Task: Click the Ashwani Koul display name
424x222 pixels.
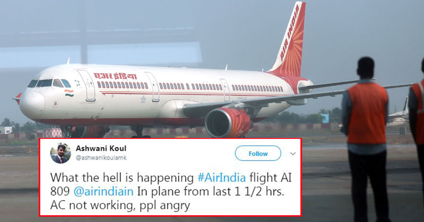Action: pyautogui.click(x=101, y=149)
